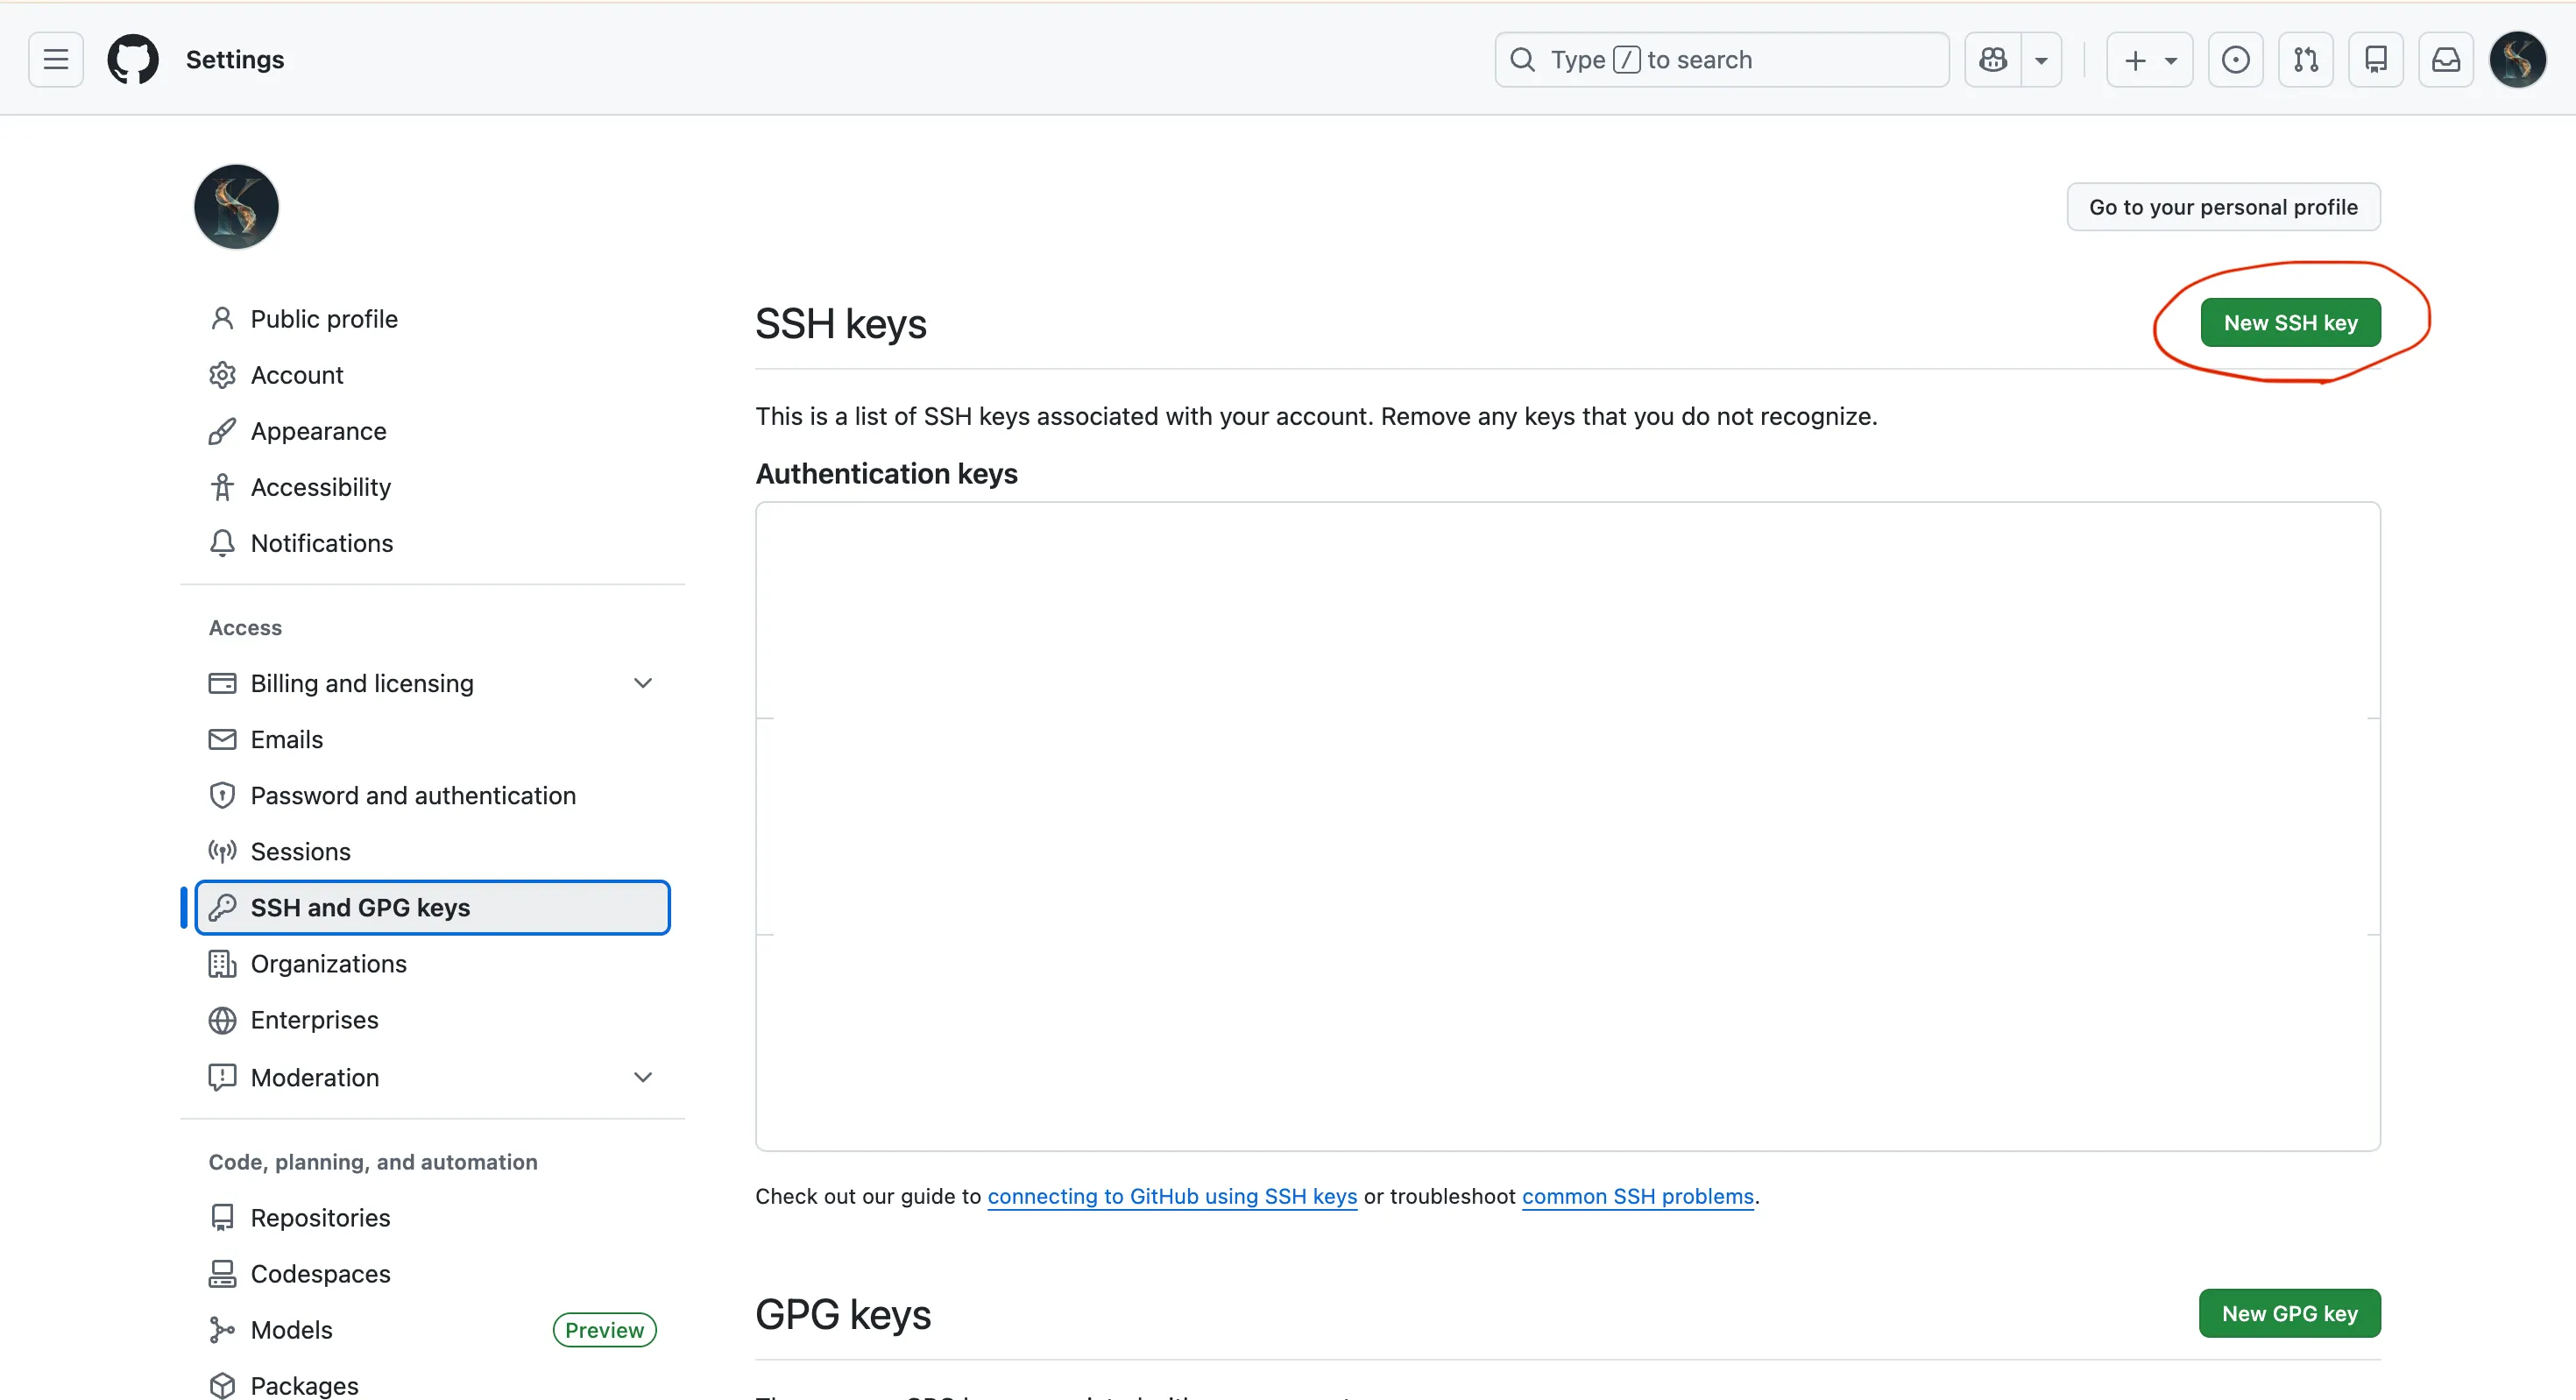Click the Sessions broadcast icon
This screenshot has width=2576, height=1400.
coord(222,851)
